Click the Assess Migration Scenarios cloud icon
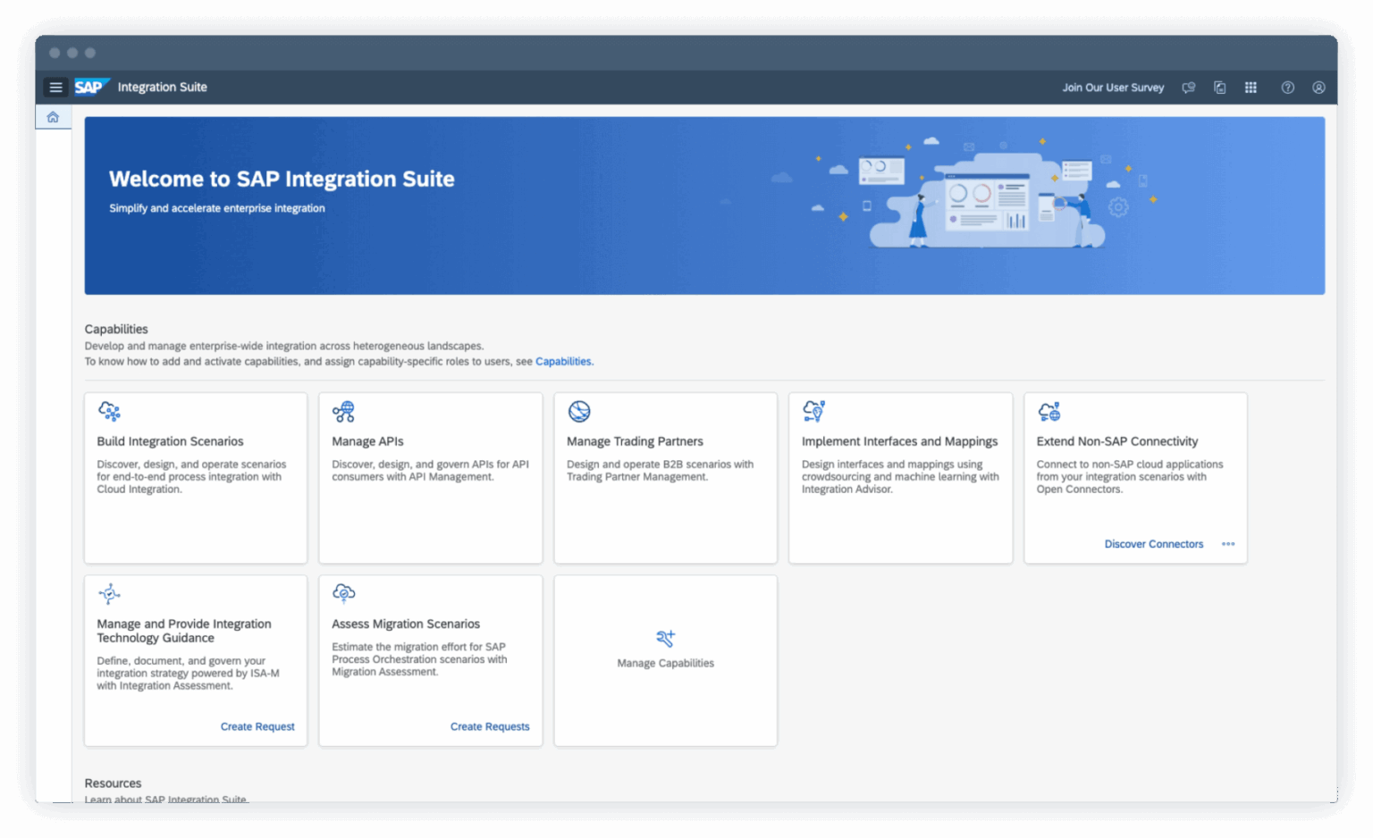Image resolution: width=1373 pixels, height=838 pixels. tap(344, 593)
